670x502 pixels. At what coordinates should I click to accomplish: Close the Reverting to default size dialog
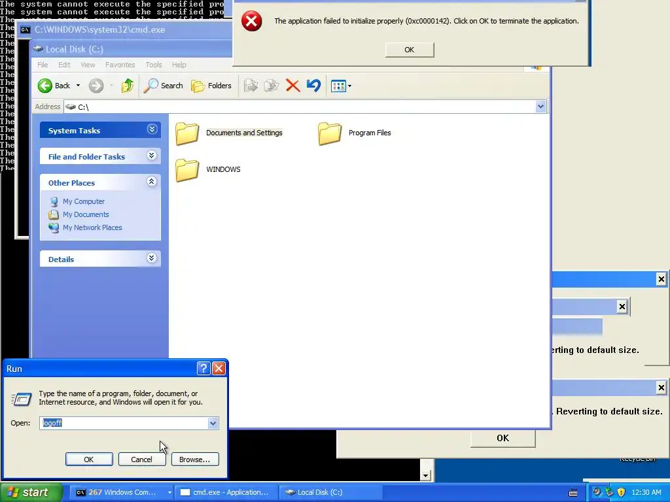click(x=661, y=388)
